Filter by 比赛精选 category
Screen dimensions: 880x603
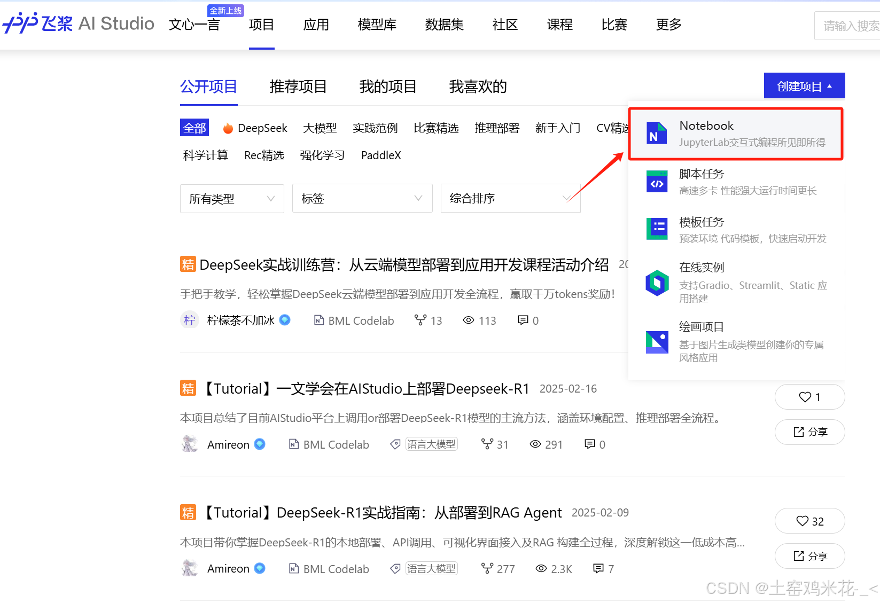pyautogui.click(x=436, y=128)
